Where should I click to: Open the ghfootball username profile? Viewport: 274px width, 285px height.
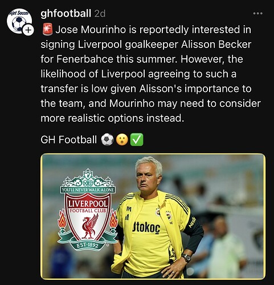coord(66,14)
